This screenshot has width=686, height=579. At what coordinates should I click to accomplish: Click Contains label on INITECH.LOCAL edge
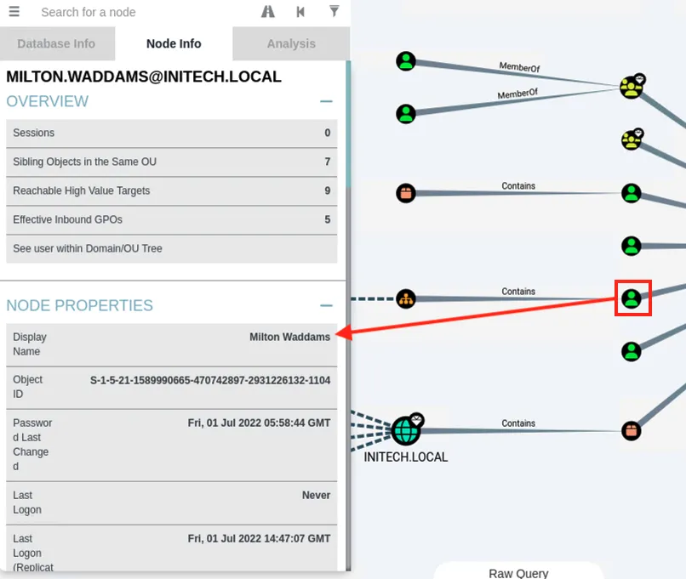coord(518,423)
